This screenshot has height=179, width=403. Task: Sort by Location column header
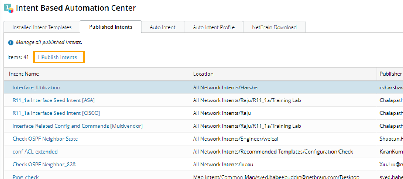[203, 74]
